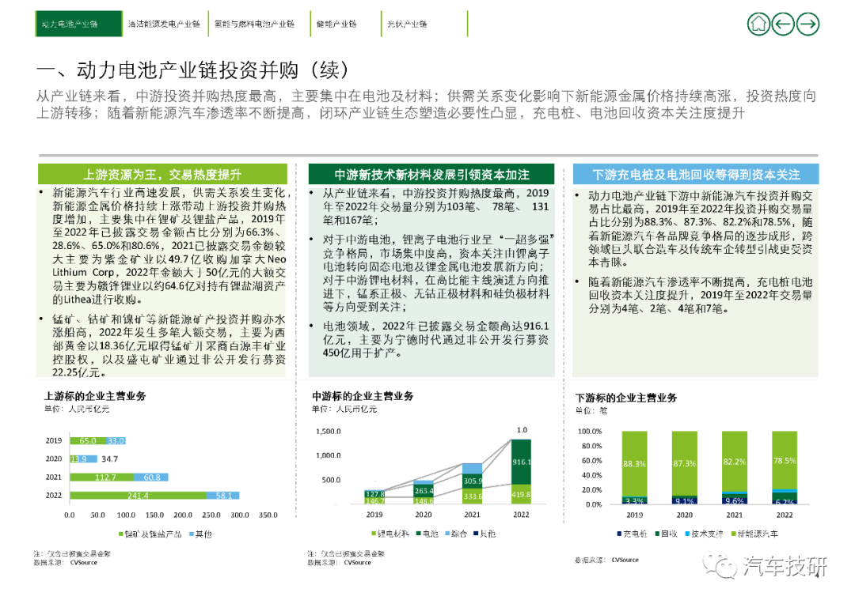The height and width of the screenshot is (604, 855).
Task: Click the 1.0 data label above 2022 bar
Action: coord(522,430)
